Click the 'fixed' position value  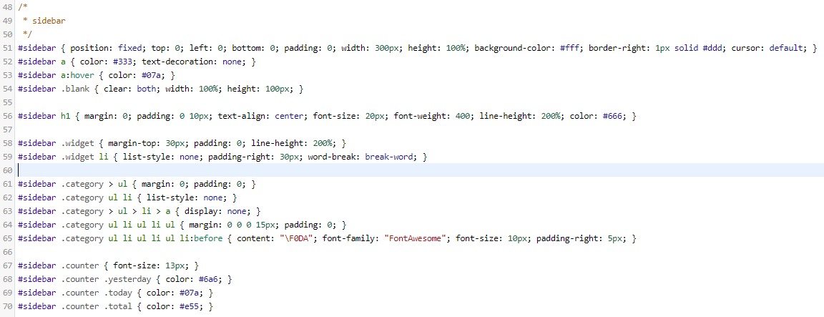point(129,49)
